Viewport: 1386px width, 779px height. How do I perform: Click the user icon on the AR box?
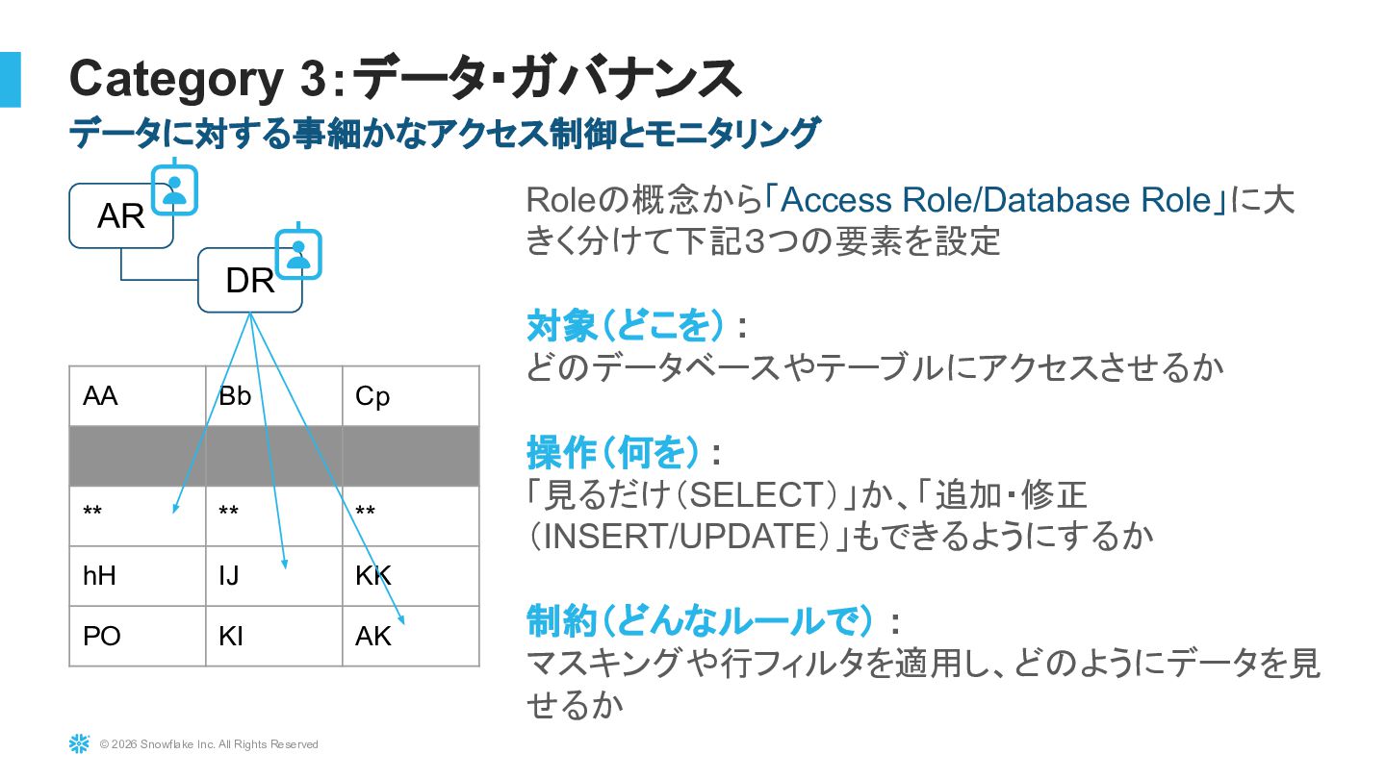pyautogui.click(x=174, y=188)
